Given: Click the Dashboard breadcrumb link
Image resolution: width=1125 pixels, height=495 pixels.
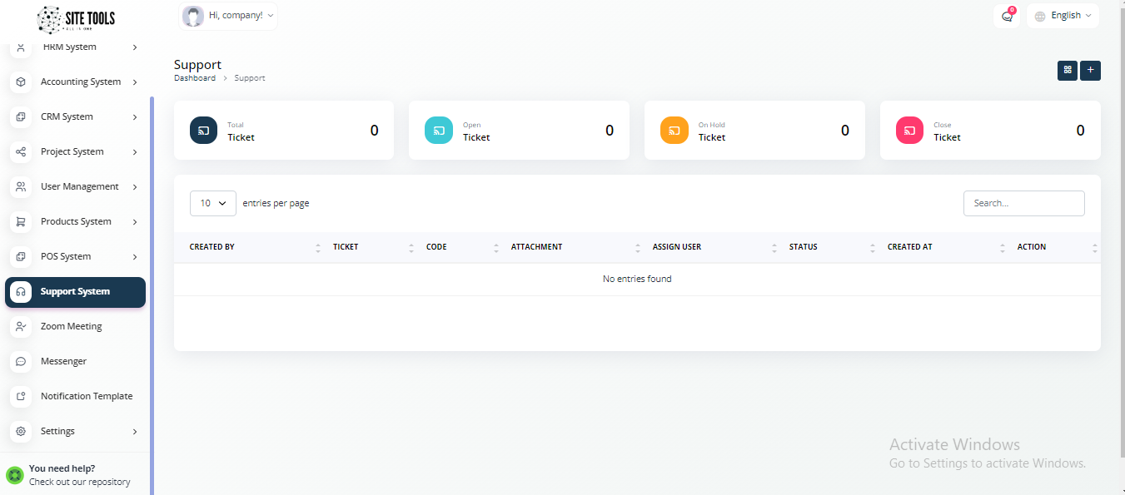Looking at the screenshot, I should click(x=194, y=78).
